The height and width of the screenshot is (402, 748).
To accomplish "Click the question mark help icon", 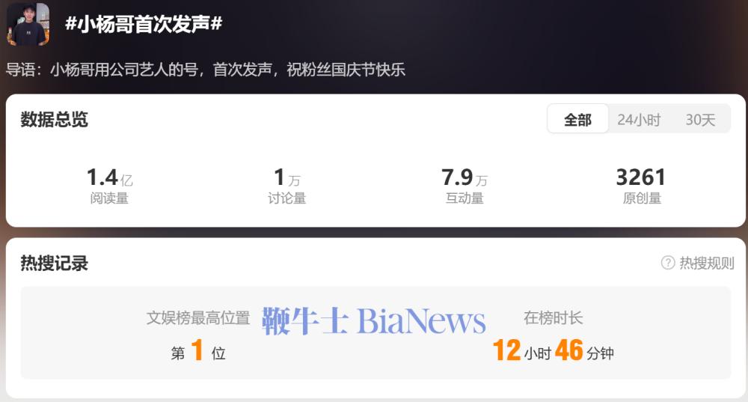I will pyautogui.click(x=668, y=263).
